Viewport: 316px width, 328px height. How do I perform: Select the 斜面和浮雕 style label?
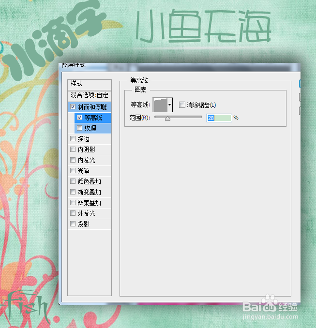[x=92, y=107]
